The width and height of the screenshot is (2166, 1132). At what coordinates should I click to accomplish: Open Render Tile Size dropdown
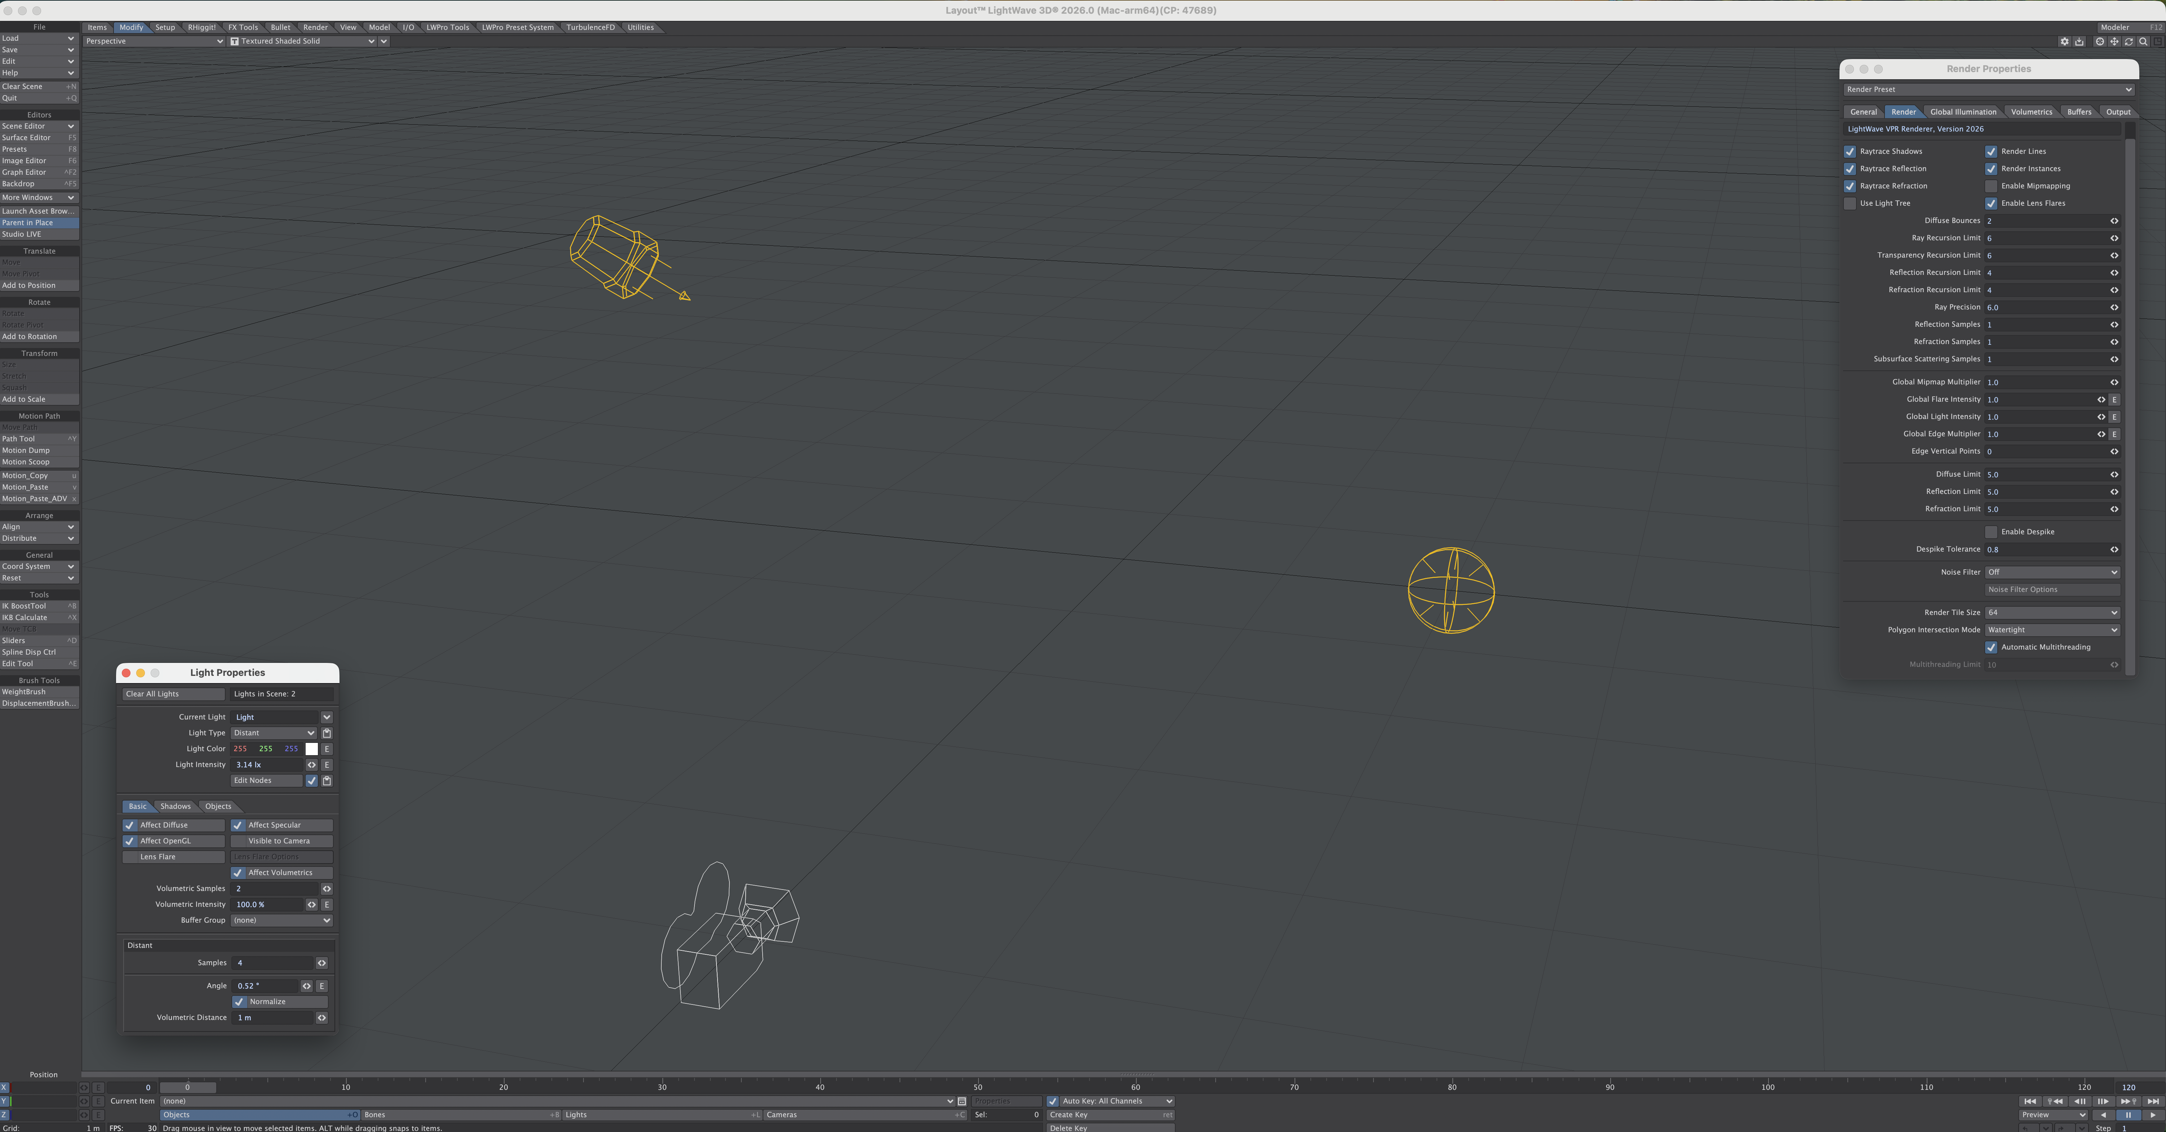pyautogui.click(x=2052, y=612)
